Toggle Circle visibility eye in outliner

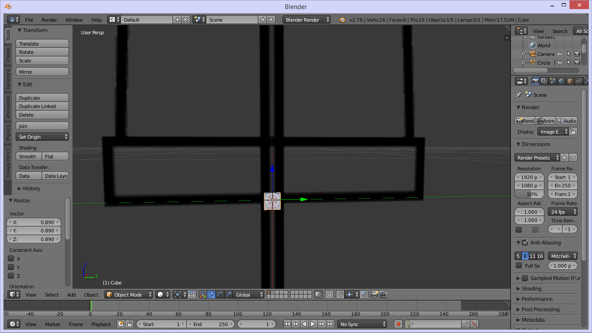[560, 62]
